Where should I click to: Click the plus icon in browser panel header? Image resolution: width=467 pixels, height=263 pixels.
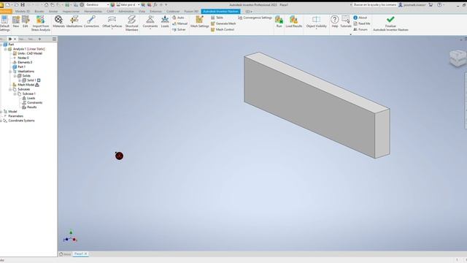tap(39, 39)
